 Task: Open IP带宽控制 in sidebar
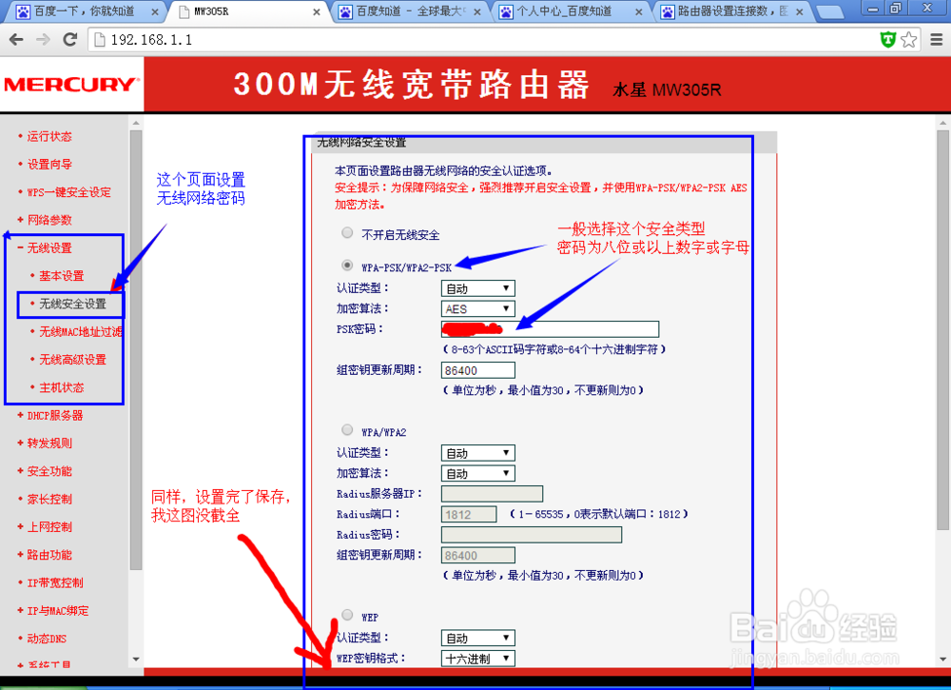(x=54, y=583)
